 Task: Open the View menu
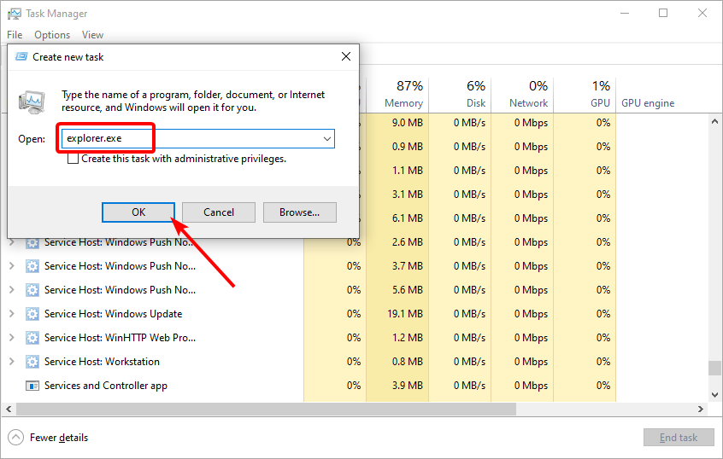[92, 35]
